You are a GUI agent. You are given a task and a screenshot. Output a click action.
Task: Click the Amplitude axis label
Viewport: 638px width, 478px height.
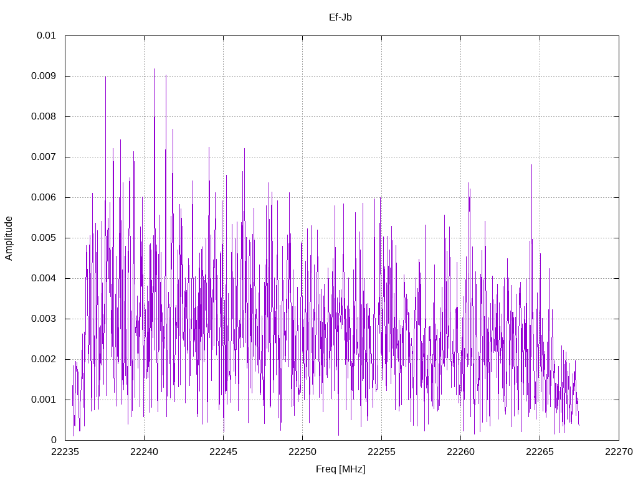pyautogui.click(x=9, y=238)
